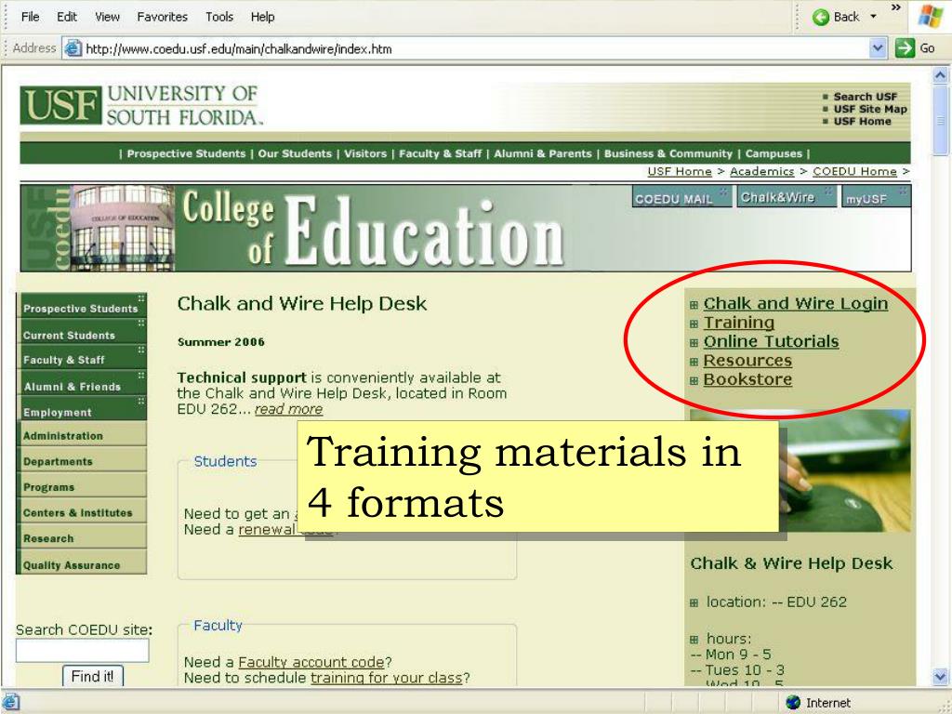Open the Bookstore link
The image size is (952, 714).
point(747,379)
